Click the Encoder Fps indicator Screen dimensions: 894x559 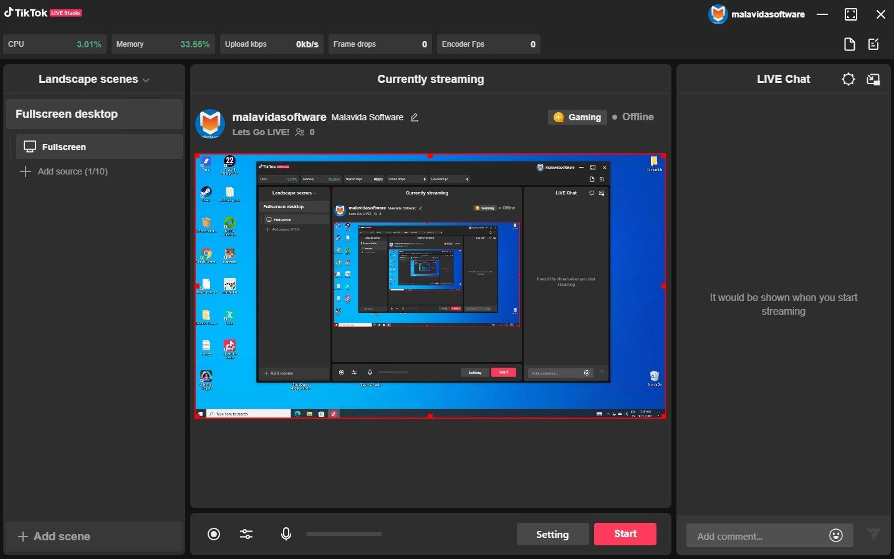(x=489, y=44)
